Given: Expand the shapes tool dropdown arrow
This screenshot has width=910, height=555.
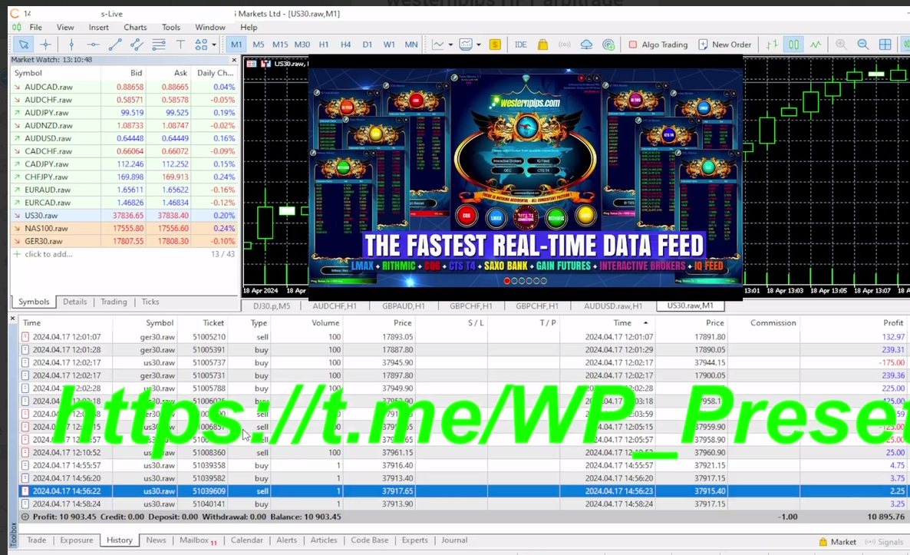Looking at the screenshot, I should click(213, 45).
